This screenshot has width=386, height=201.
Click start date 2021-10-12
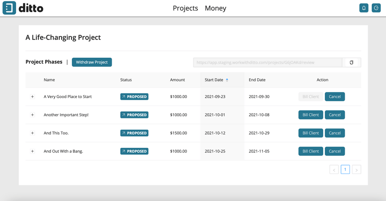[215, 133]
